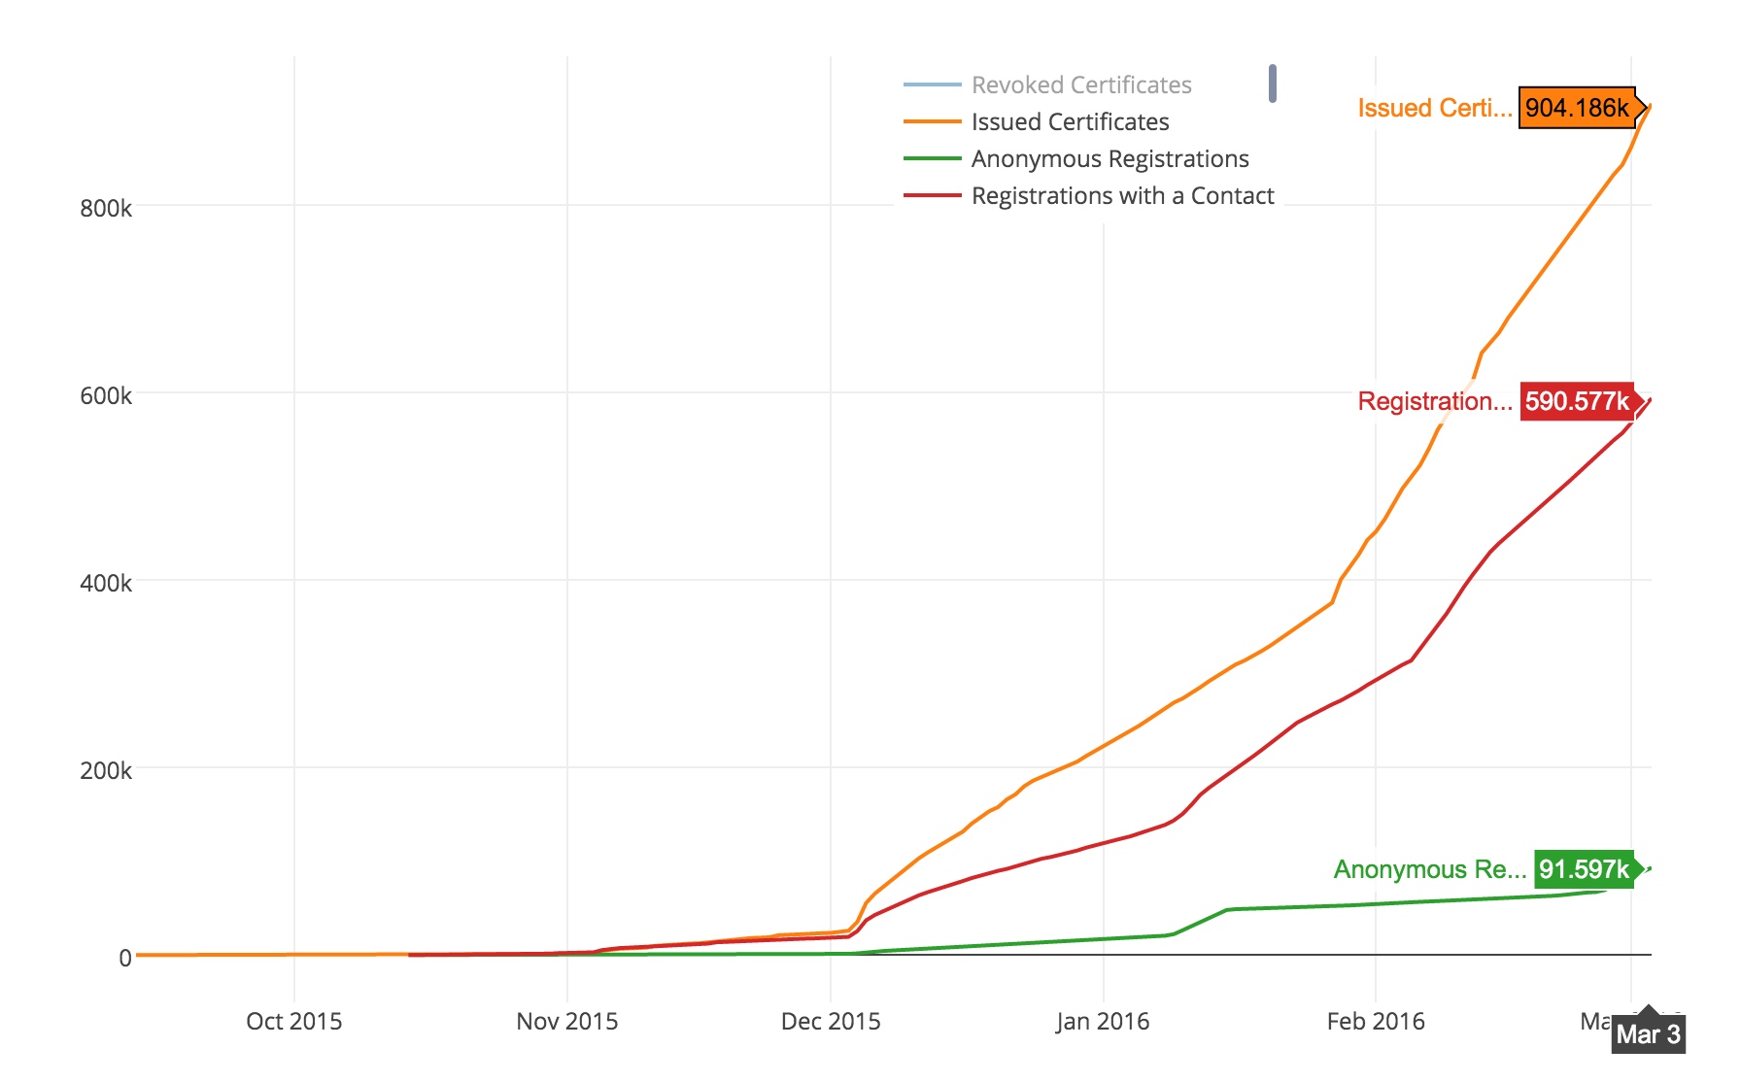Select the Nov 2015 axis tick label

pyautogui.click(x=566, y=1022)
